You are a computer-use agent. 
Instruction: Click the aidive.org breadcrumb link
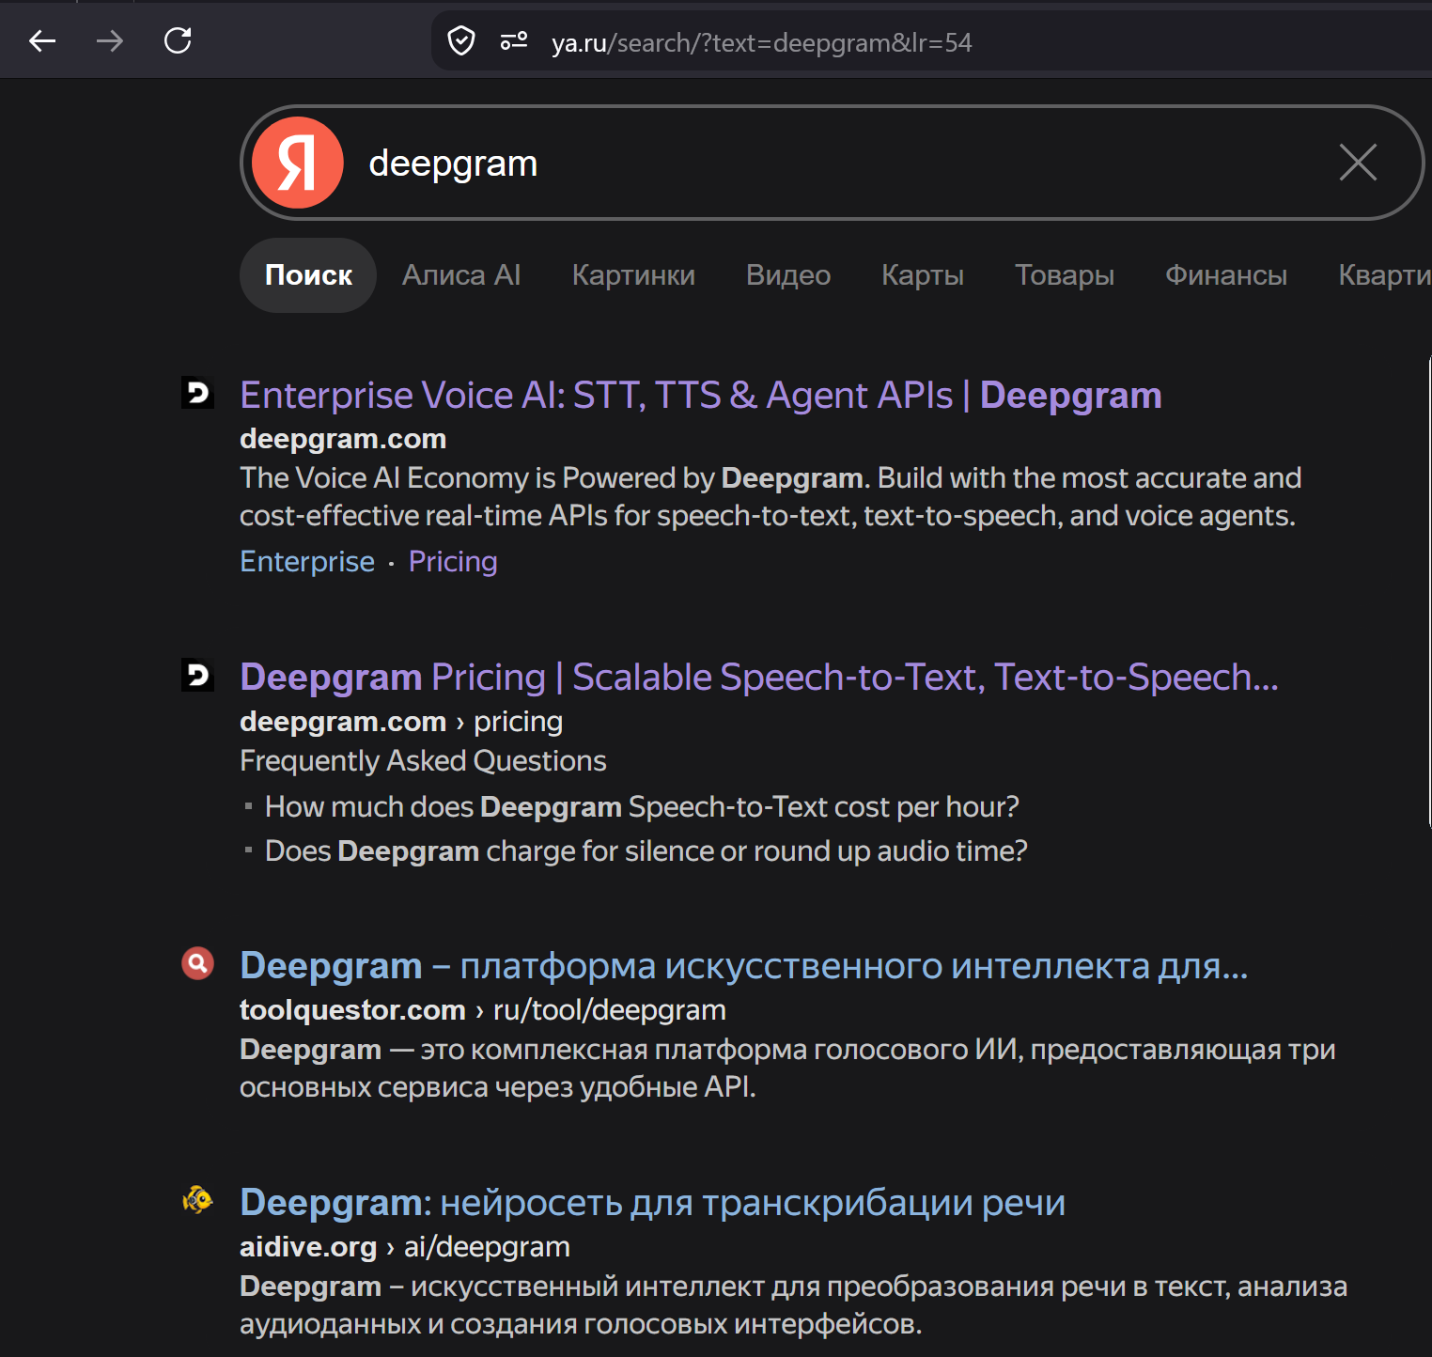[405, 1247]
